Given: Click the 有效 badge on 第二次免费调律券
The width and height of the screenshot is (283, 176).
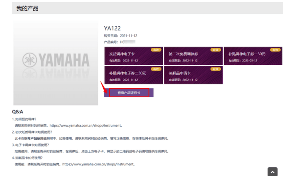Looking at the screenshot, I should coord(215,50).
